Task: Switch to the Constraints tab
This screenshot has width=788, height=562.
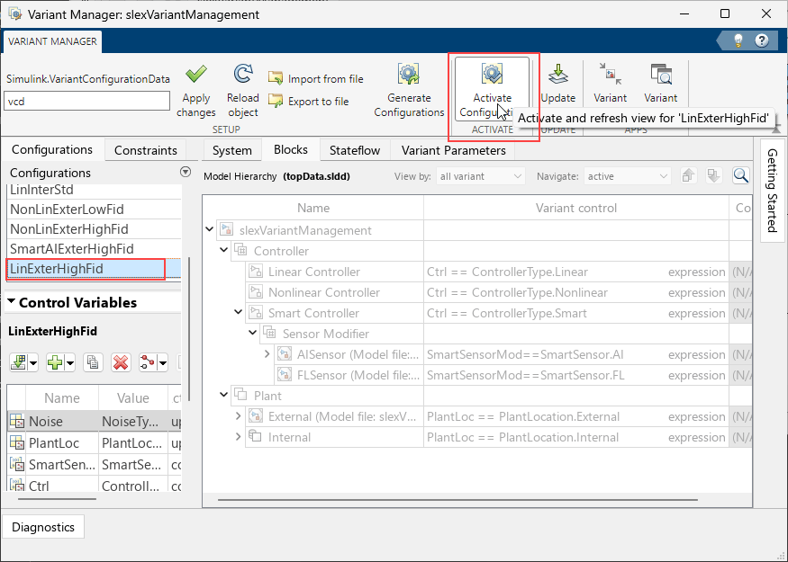Action: pos(146,150)
